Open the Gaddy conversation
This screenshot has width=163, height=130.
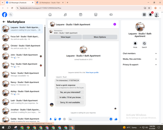(x=22, y=120)
